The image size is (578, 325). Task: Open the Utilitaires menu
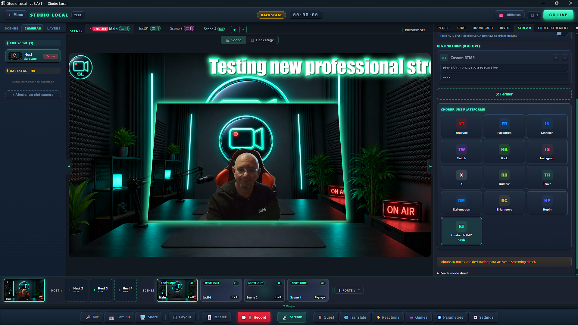(x=510, y=15)
